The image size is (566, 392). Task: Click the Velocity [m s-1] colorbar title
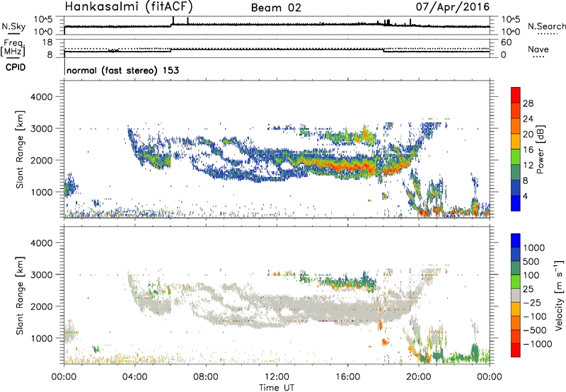559,295
